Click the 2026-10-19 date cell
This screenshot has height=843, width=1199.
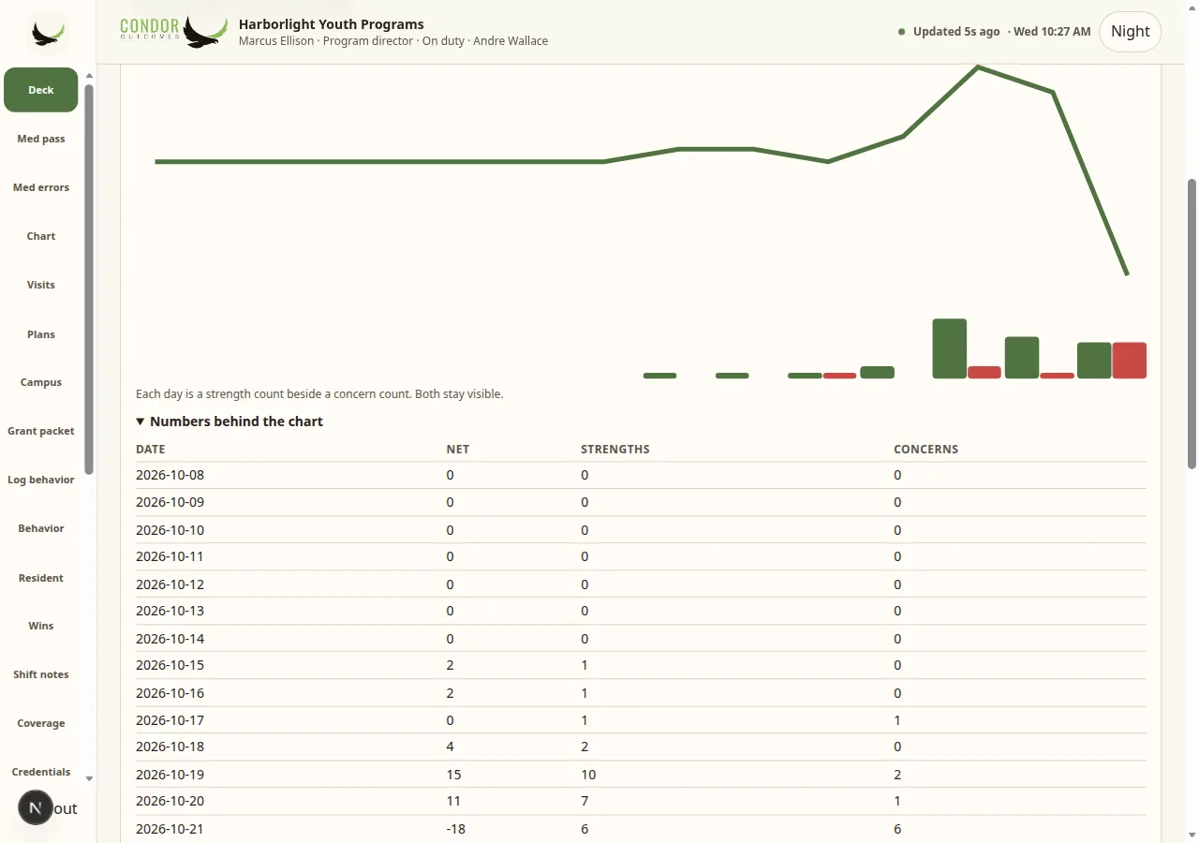(x=170, y=775)
